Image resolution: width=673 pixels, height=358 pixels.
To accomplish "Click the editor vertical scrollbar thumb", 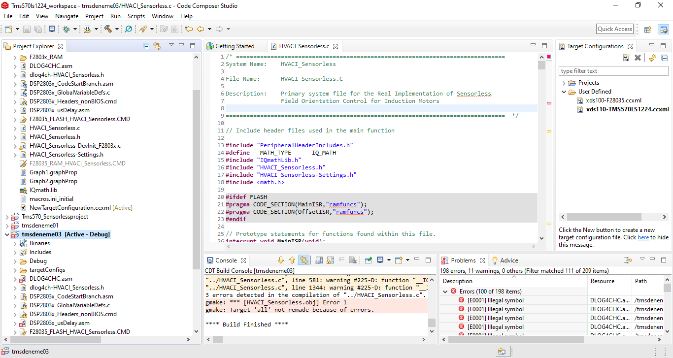I will pyautogui.click(x=541, y=65).
